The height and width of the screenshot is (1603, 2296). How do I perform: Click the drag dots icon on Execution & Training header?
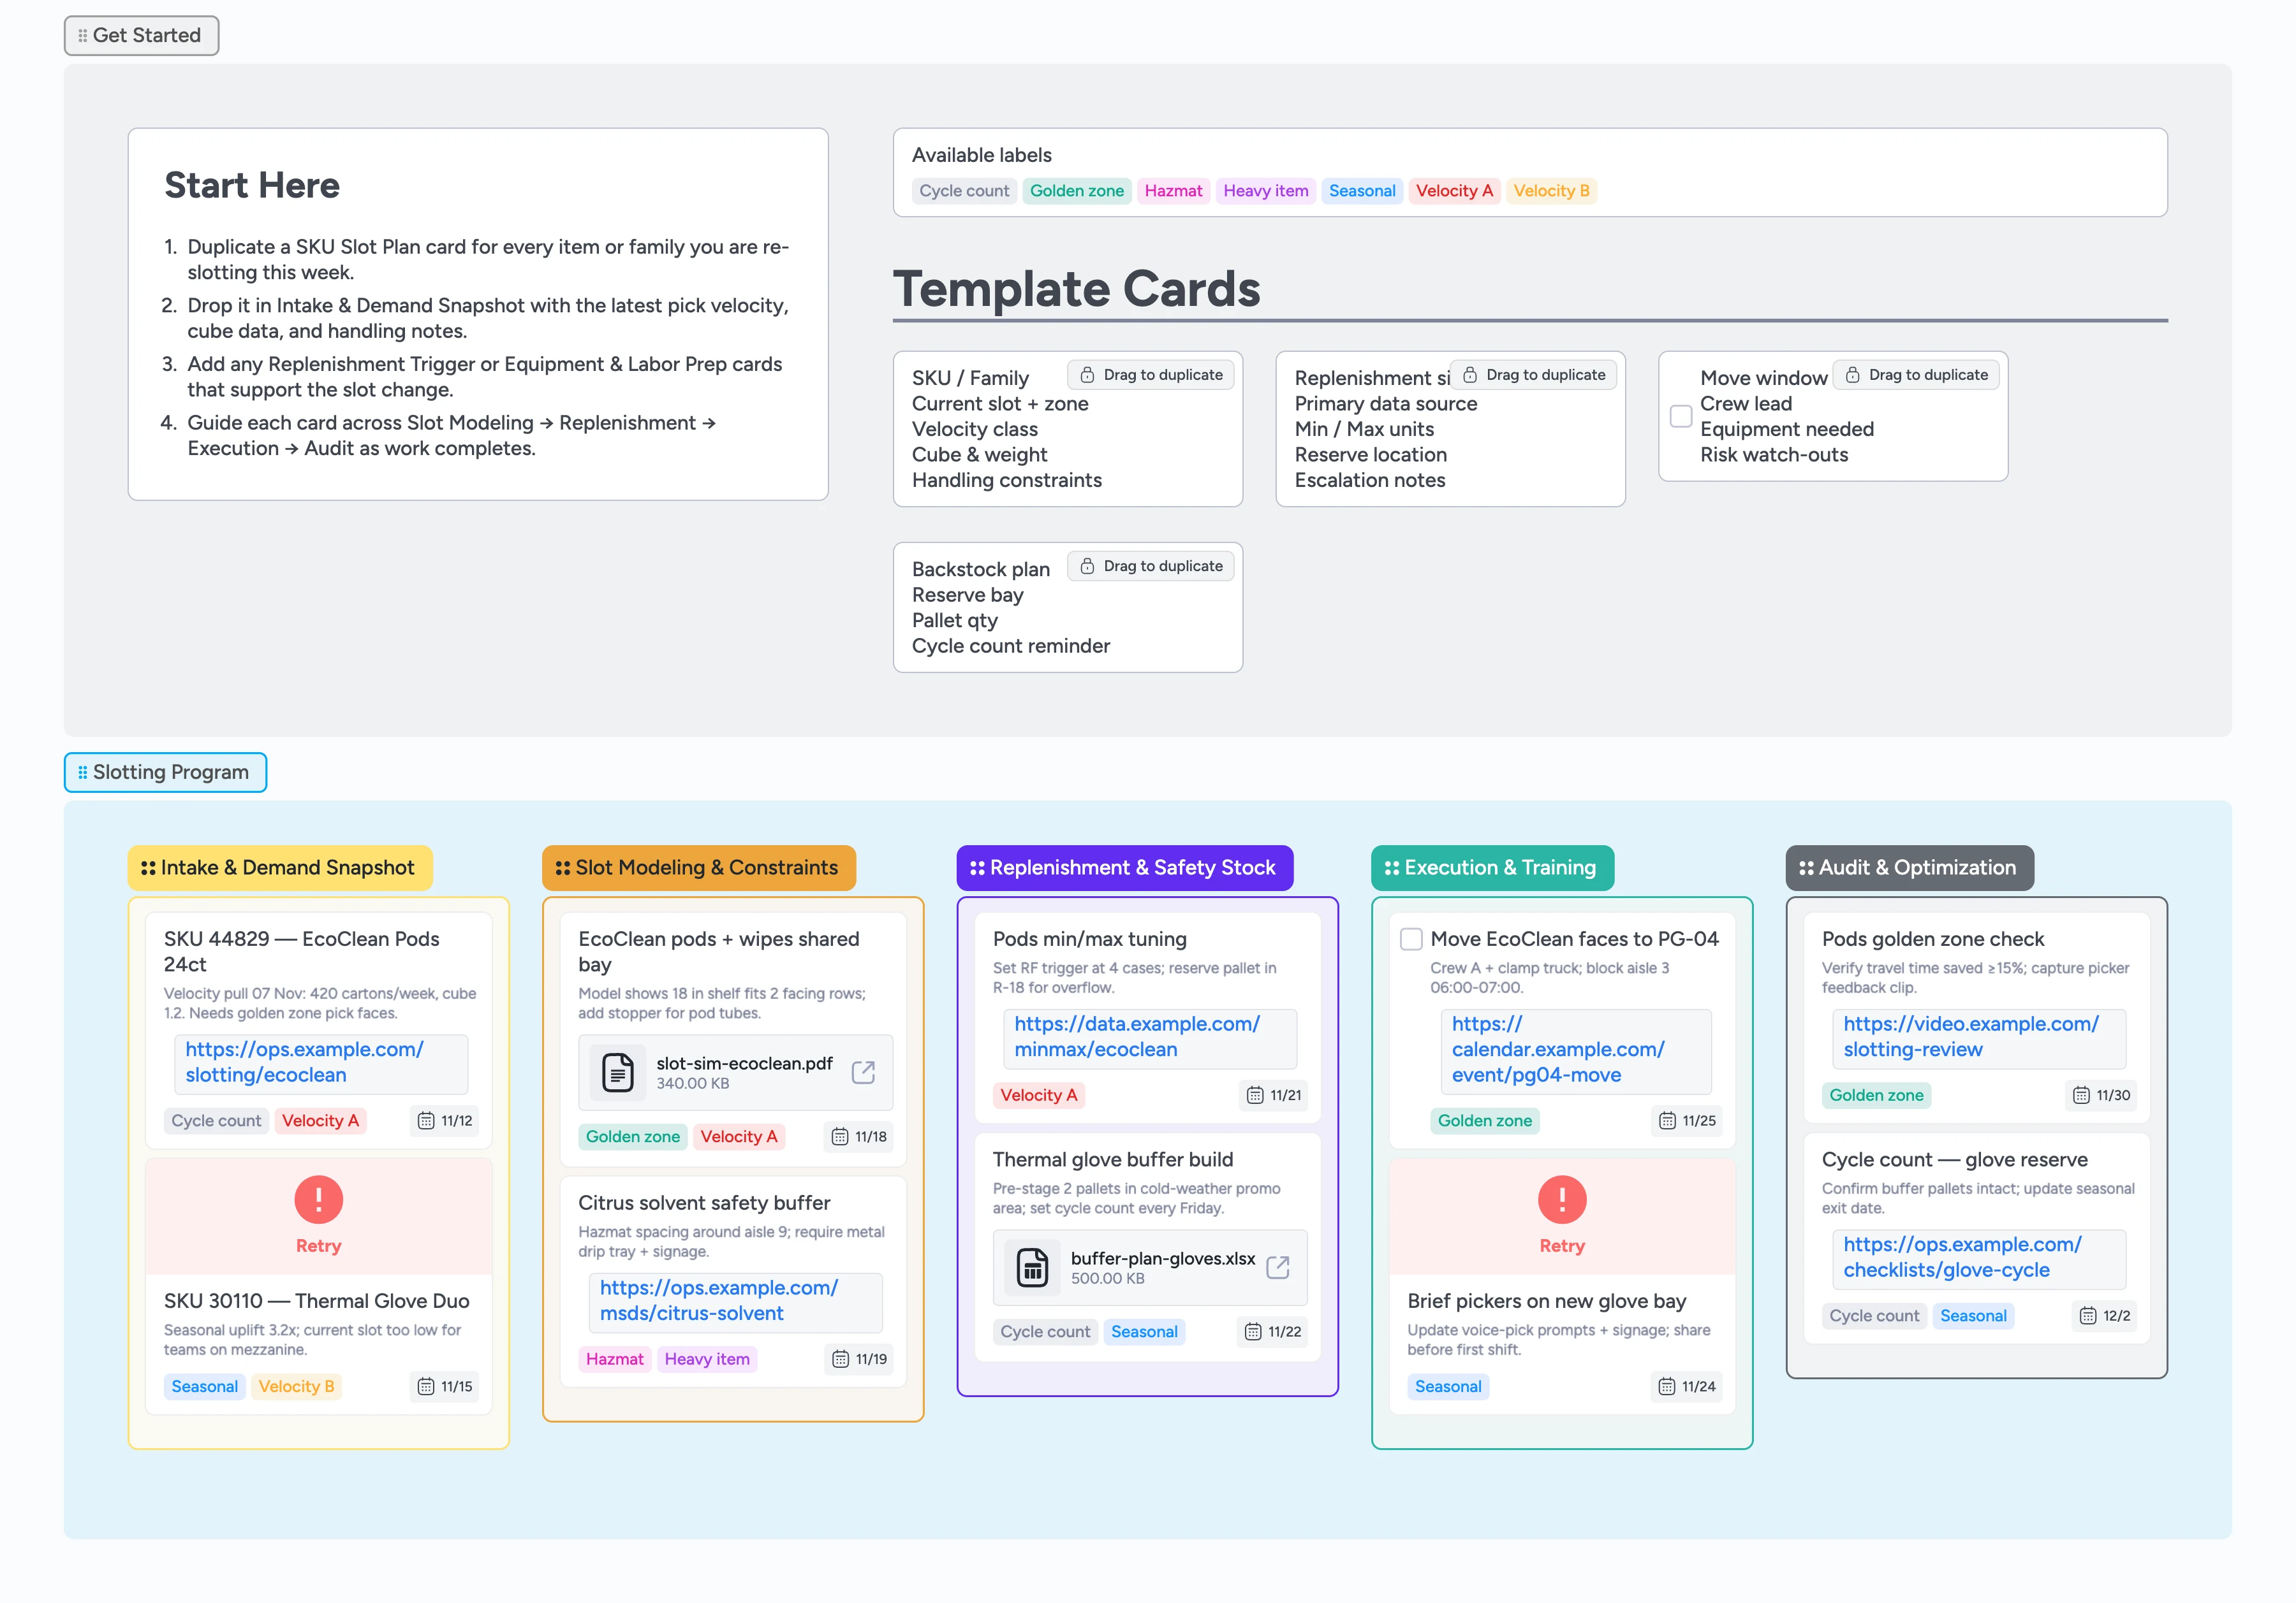click(x=1391, y=867)
